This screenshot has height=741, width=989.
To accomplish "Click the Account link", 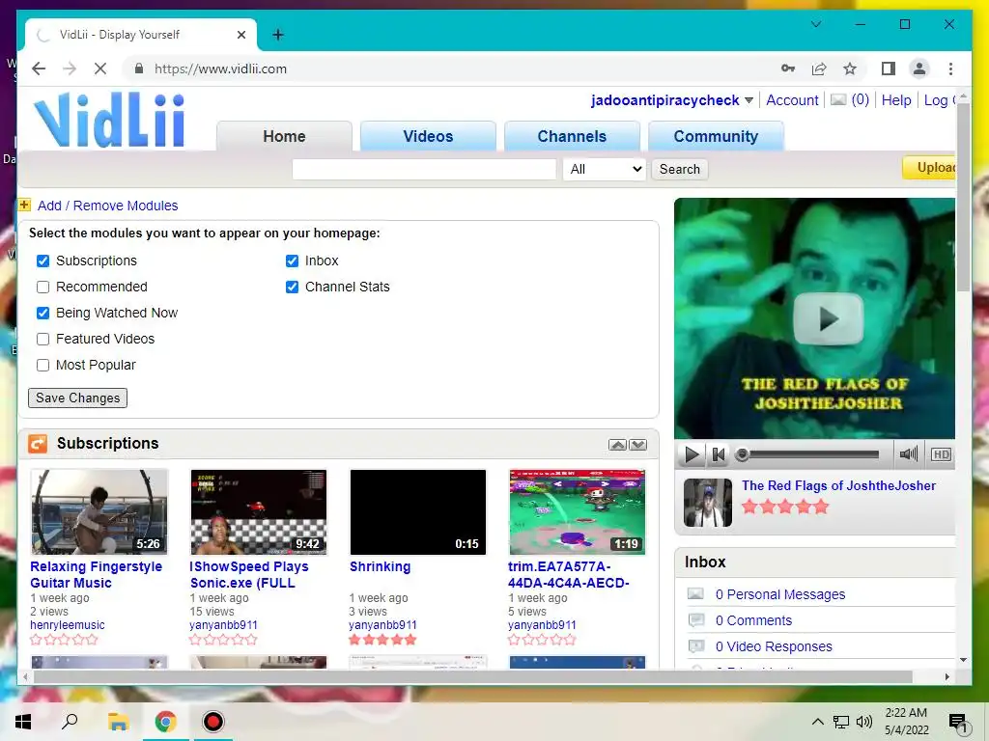I will point(792,100).
